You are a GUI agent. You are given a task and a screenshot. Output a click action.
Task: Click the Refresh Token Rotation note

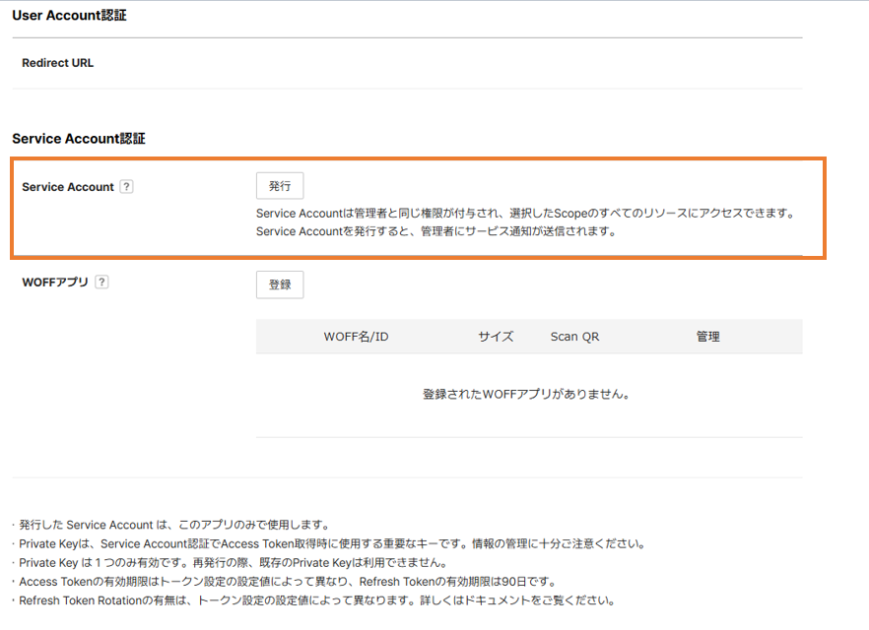(316, 599)
